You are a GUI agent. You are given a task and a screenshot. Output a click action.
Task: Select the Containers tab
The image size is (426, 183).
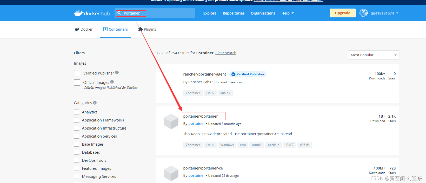pos(116,29)
